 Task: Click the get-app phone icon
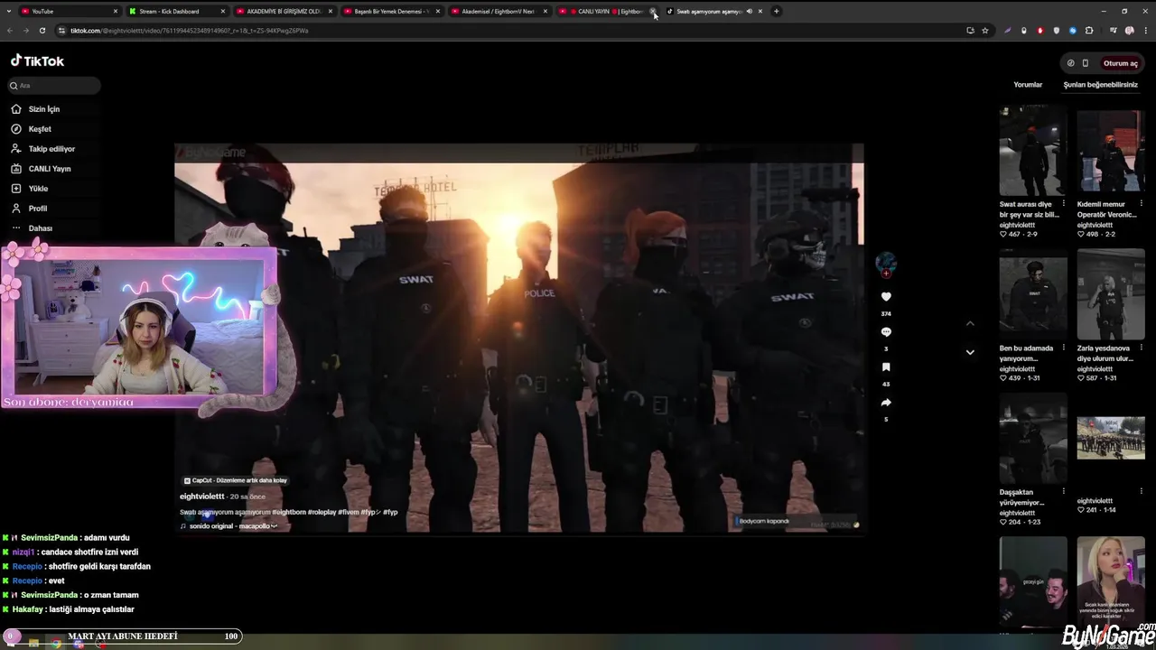(1085, 63)
